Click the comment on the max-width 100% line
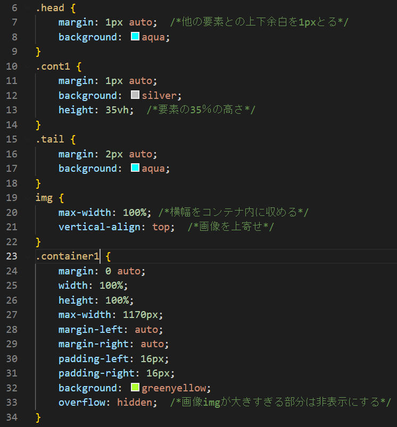Viewport: 397px width, 427px height. [233, 213]
